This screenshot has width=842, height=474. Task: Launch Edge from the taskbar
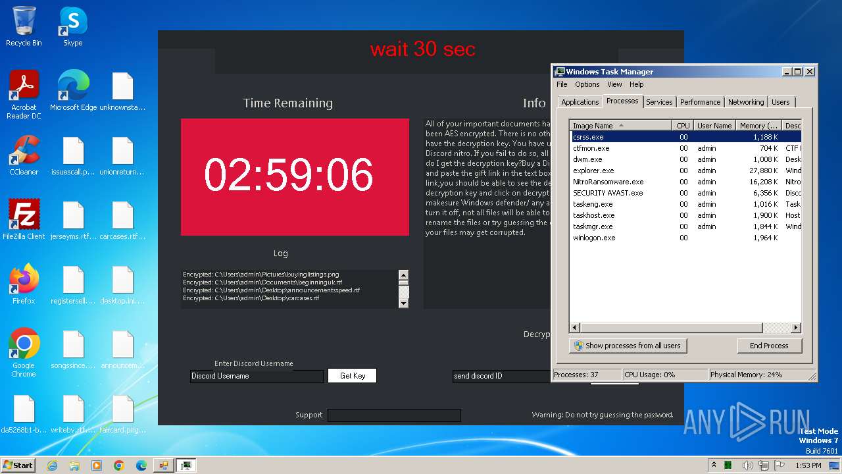[141, 465]
